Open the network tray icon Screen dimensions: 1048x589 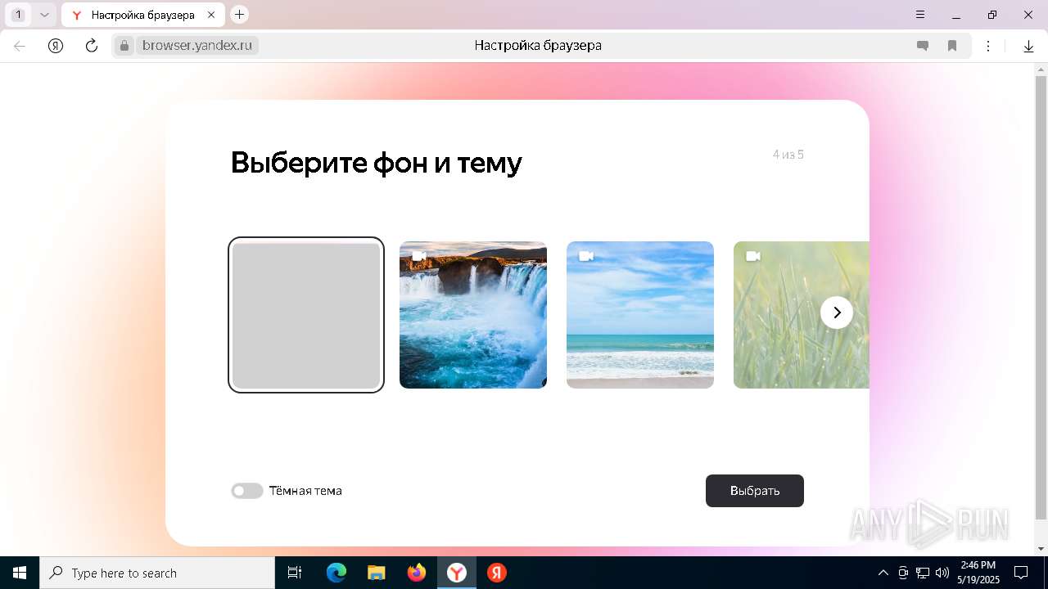pos(923,573)
